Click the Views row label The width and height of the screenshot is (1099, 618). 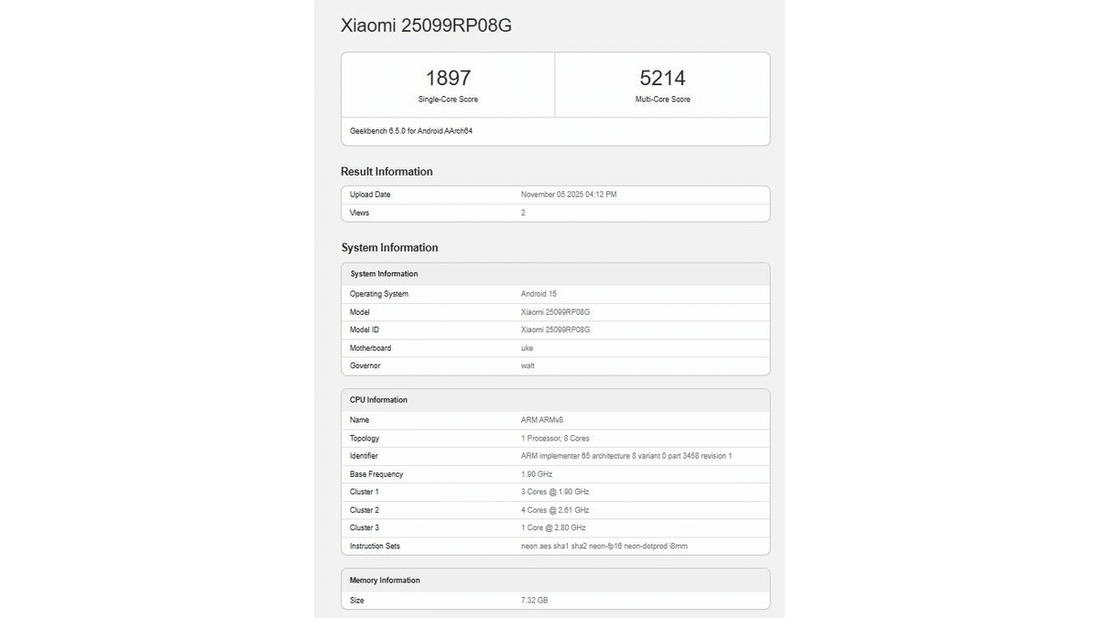pyautogui.click(x=360, y=212)
